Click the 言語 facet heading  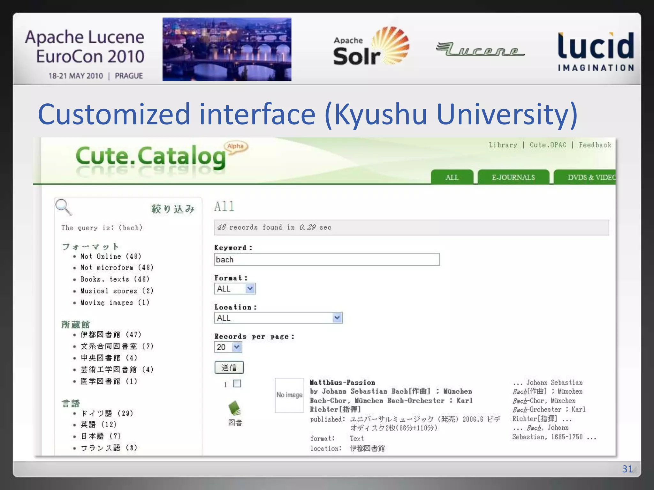[71, 404]
